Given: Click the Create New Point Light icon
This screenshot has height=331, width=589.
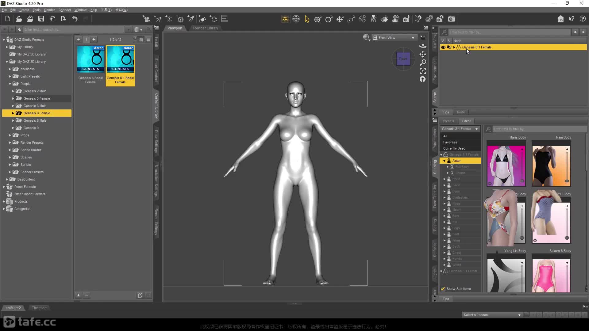Looking at the screenshot, I should pos(169,19).
